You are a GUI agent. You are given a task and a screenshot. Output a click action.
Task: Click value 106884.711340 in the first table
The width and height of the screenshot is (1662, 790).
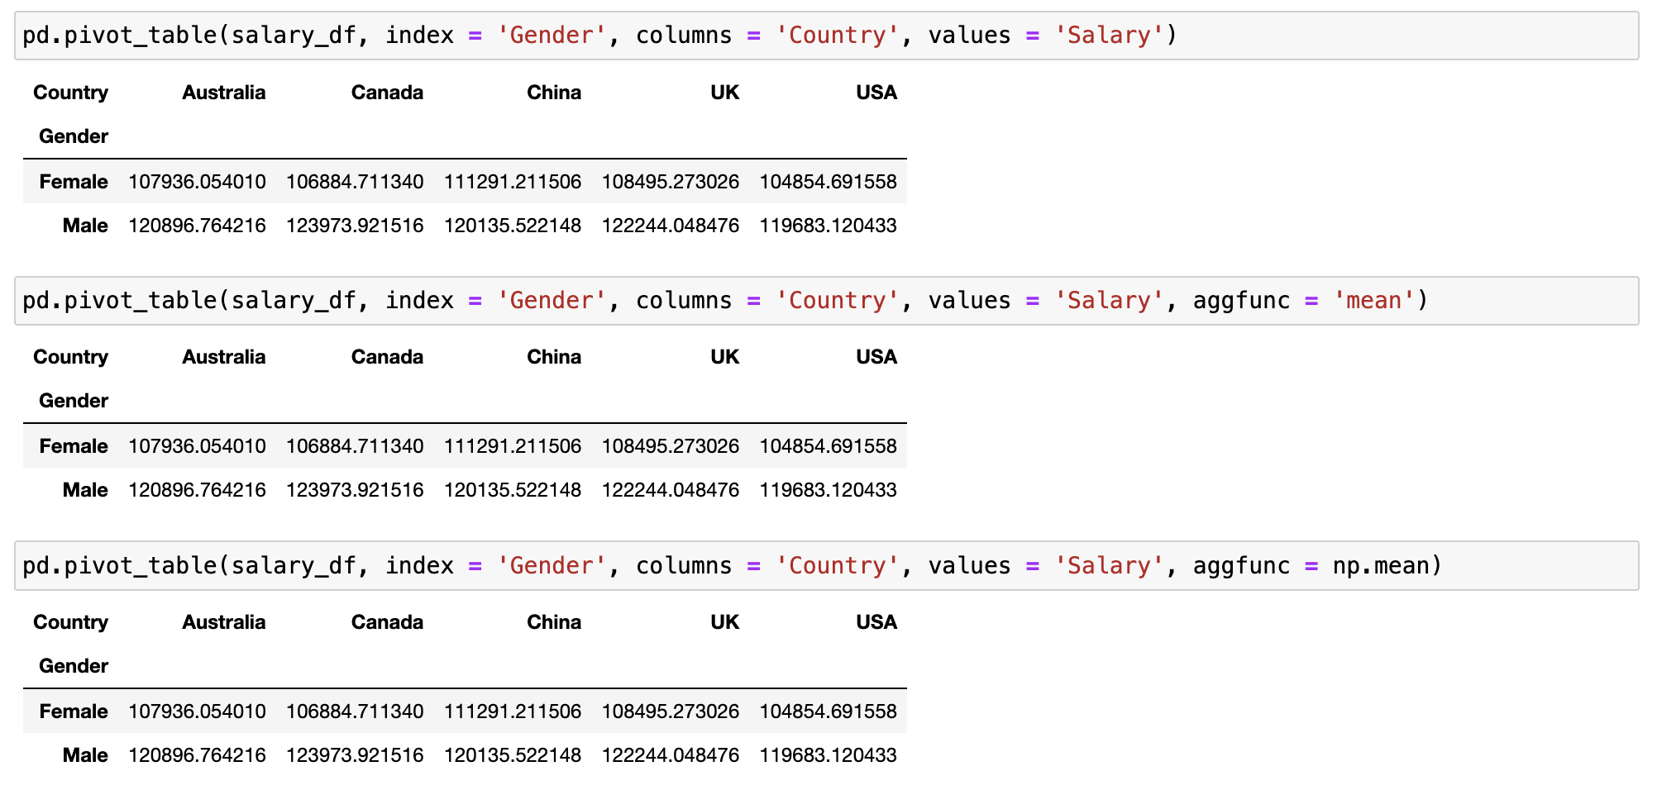click(x=355, y=182)
